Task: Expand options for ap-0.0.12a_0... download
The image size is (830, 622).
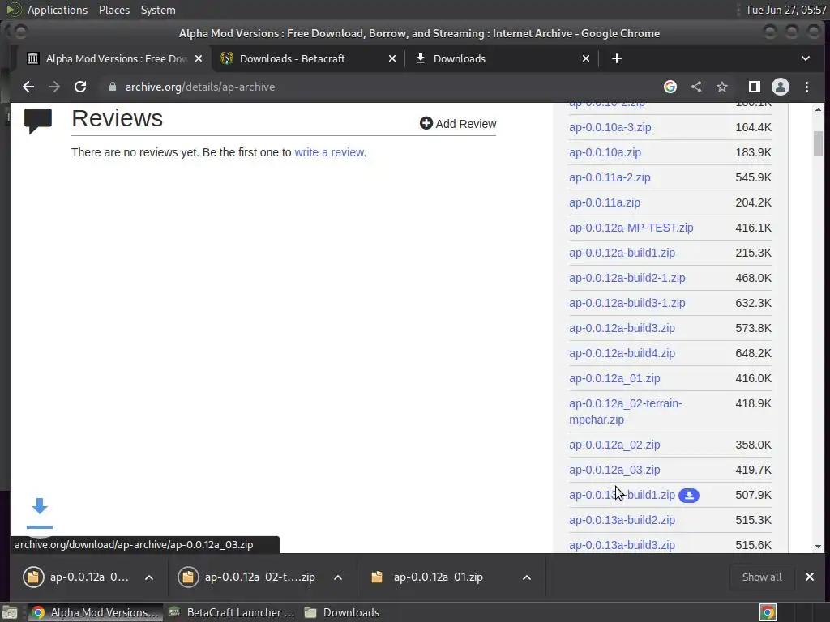Action: [149, 577]
